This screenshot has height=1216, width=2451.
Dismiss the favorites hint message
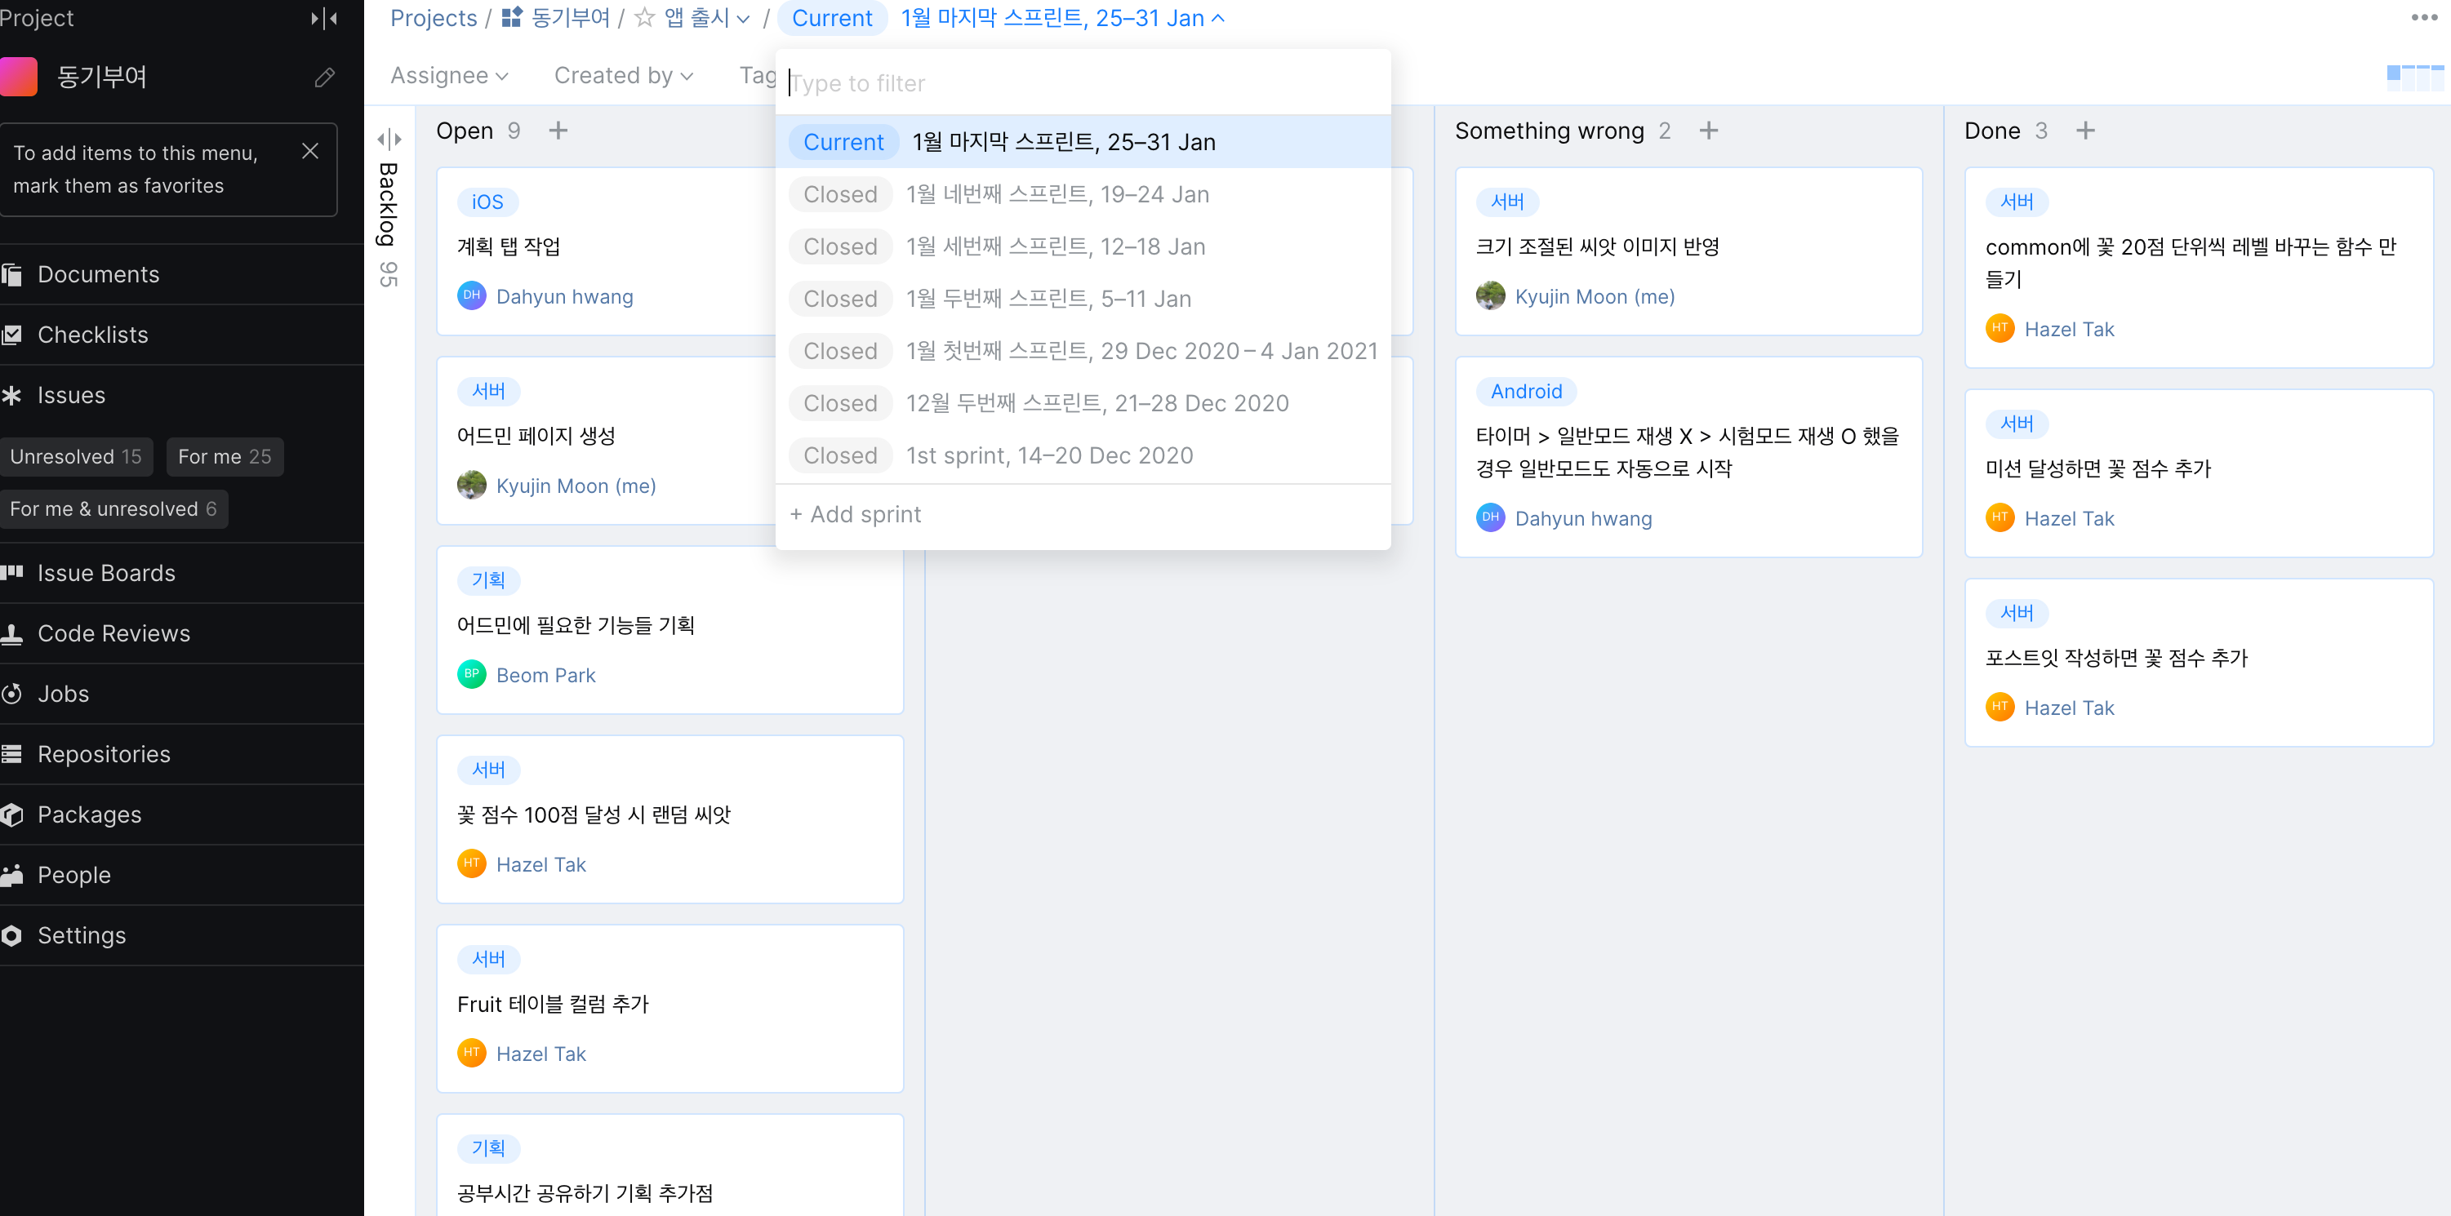point(310,151)
